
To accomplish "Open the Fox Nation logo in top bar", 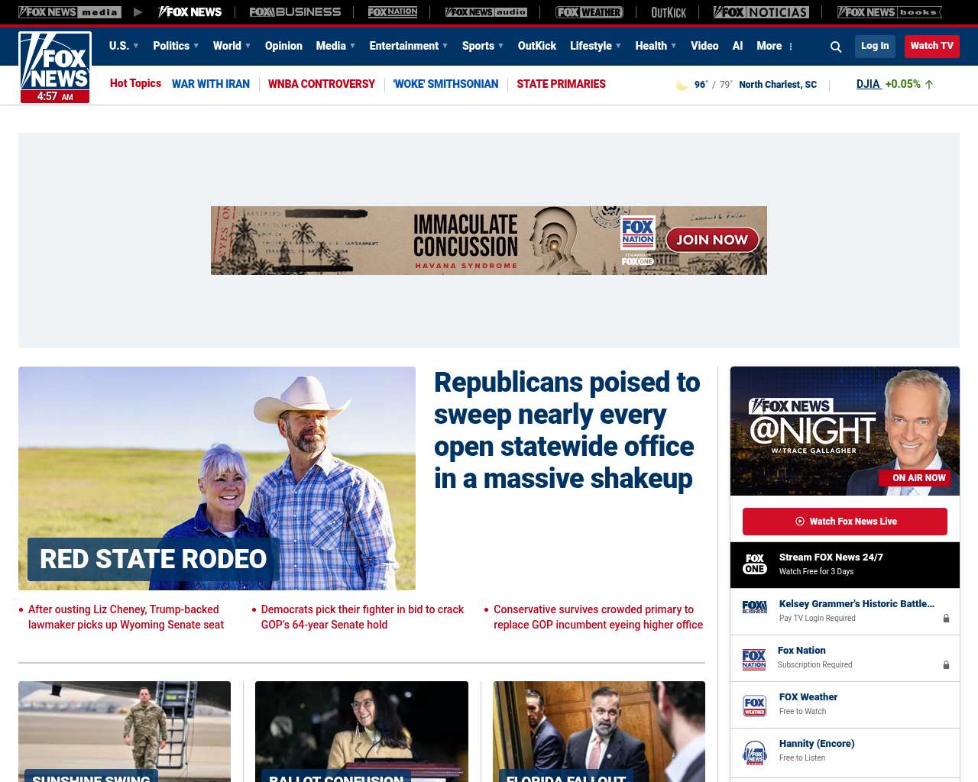I will 393,12.
